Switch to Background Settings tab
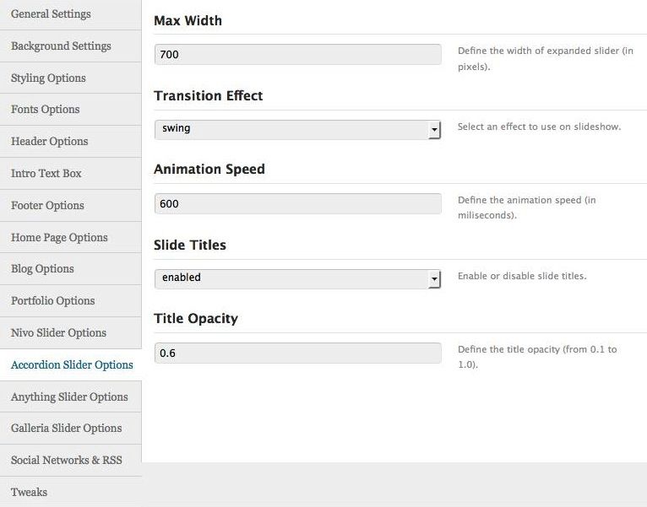 click(61, 46)
